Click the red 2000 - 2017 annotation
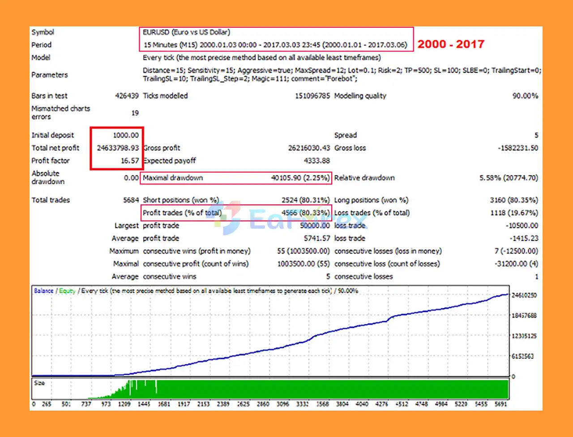573x437 pixels. [x=450, y=44]
